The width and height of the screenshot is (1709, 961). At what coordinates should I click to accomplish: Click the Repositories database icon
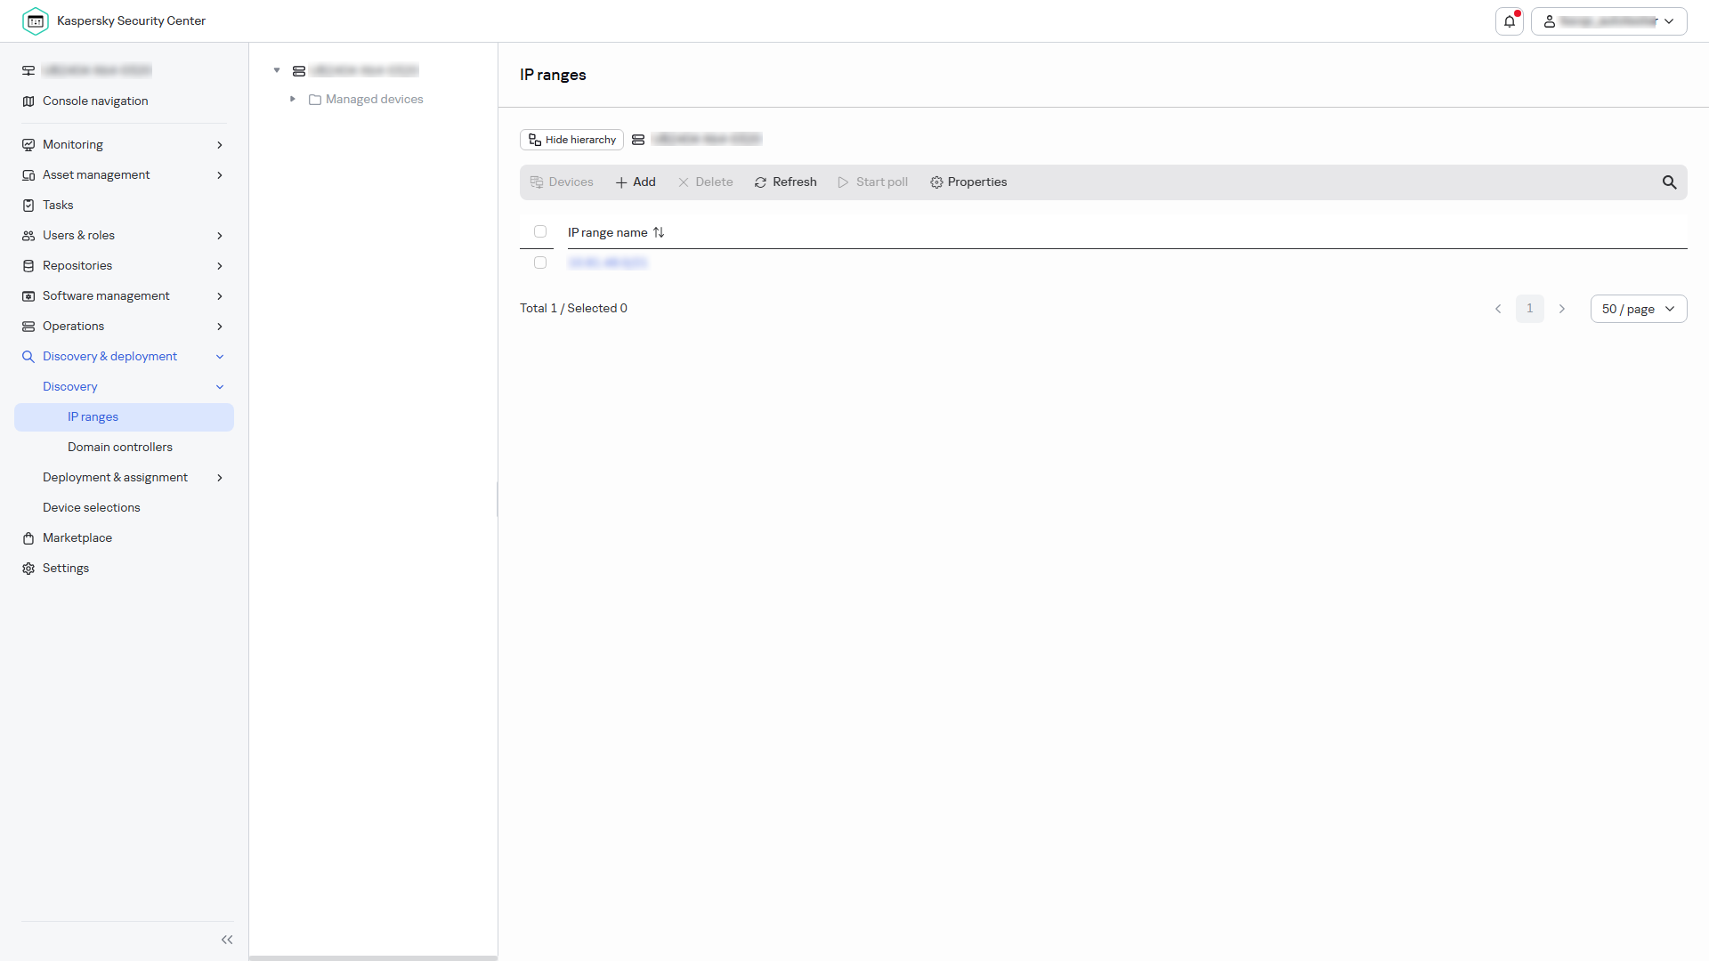click(x=28, y=266)
